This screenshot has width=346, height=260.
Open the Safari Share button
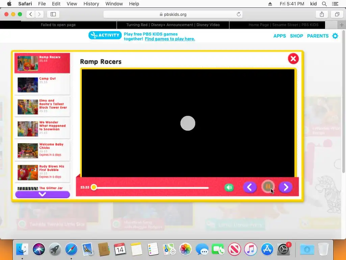point(322,14)
